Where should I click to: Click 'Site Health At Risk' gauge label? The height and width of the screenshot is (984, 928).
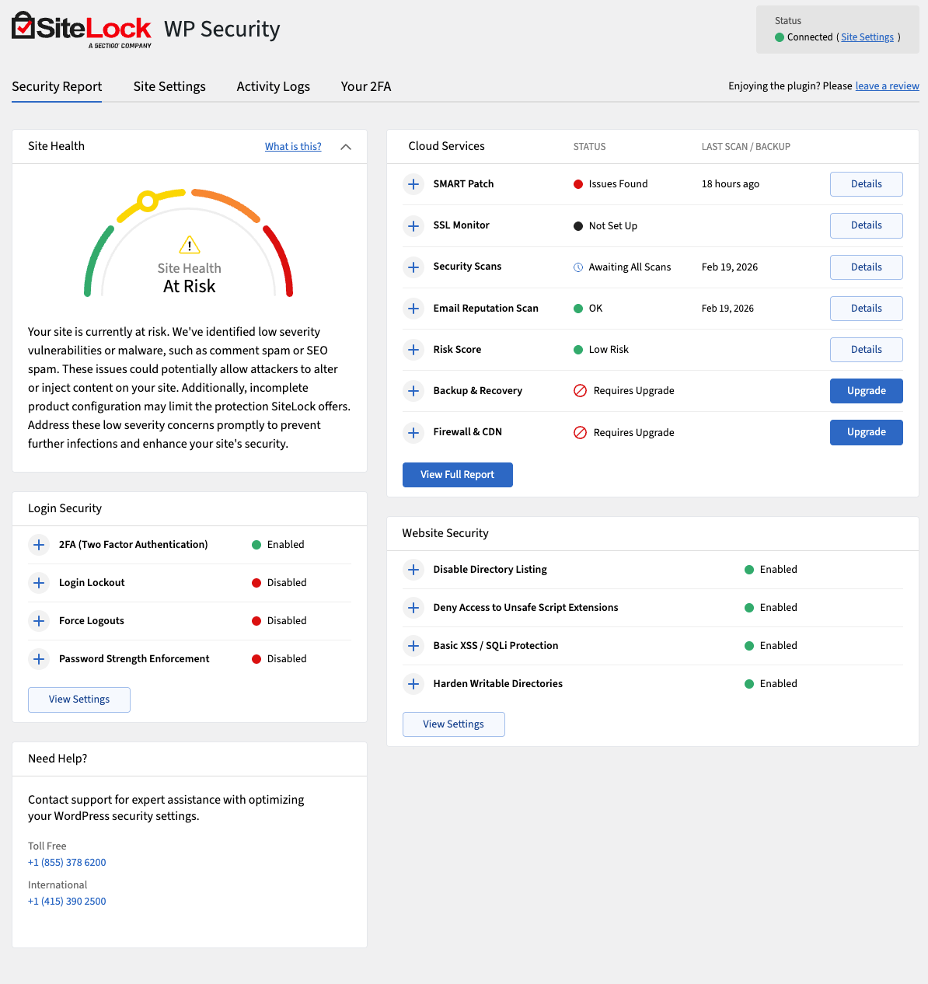[x=190, y=278]
